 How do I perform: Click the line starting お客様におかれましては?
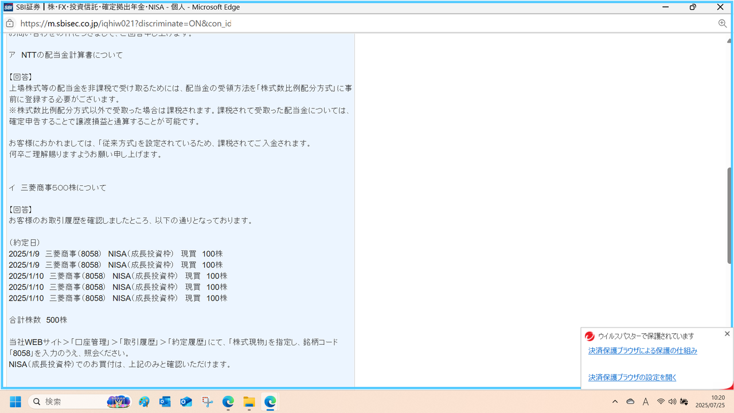pos(160,143)
